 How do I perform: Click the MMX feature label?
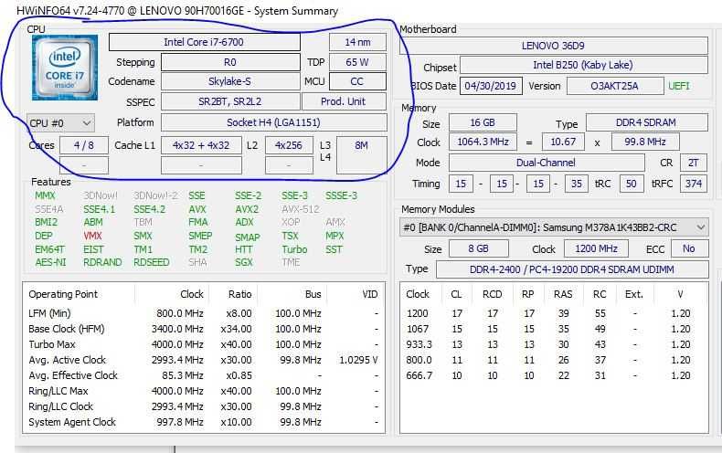pyautogui.click(x=45, y=195)
